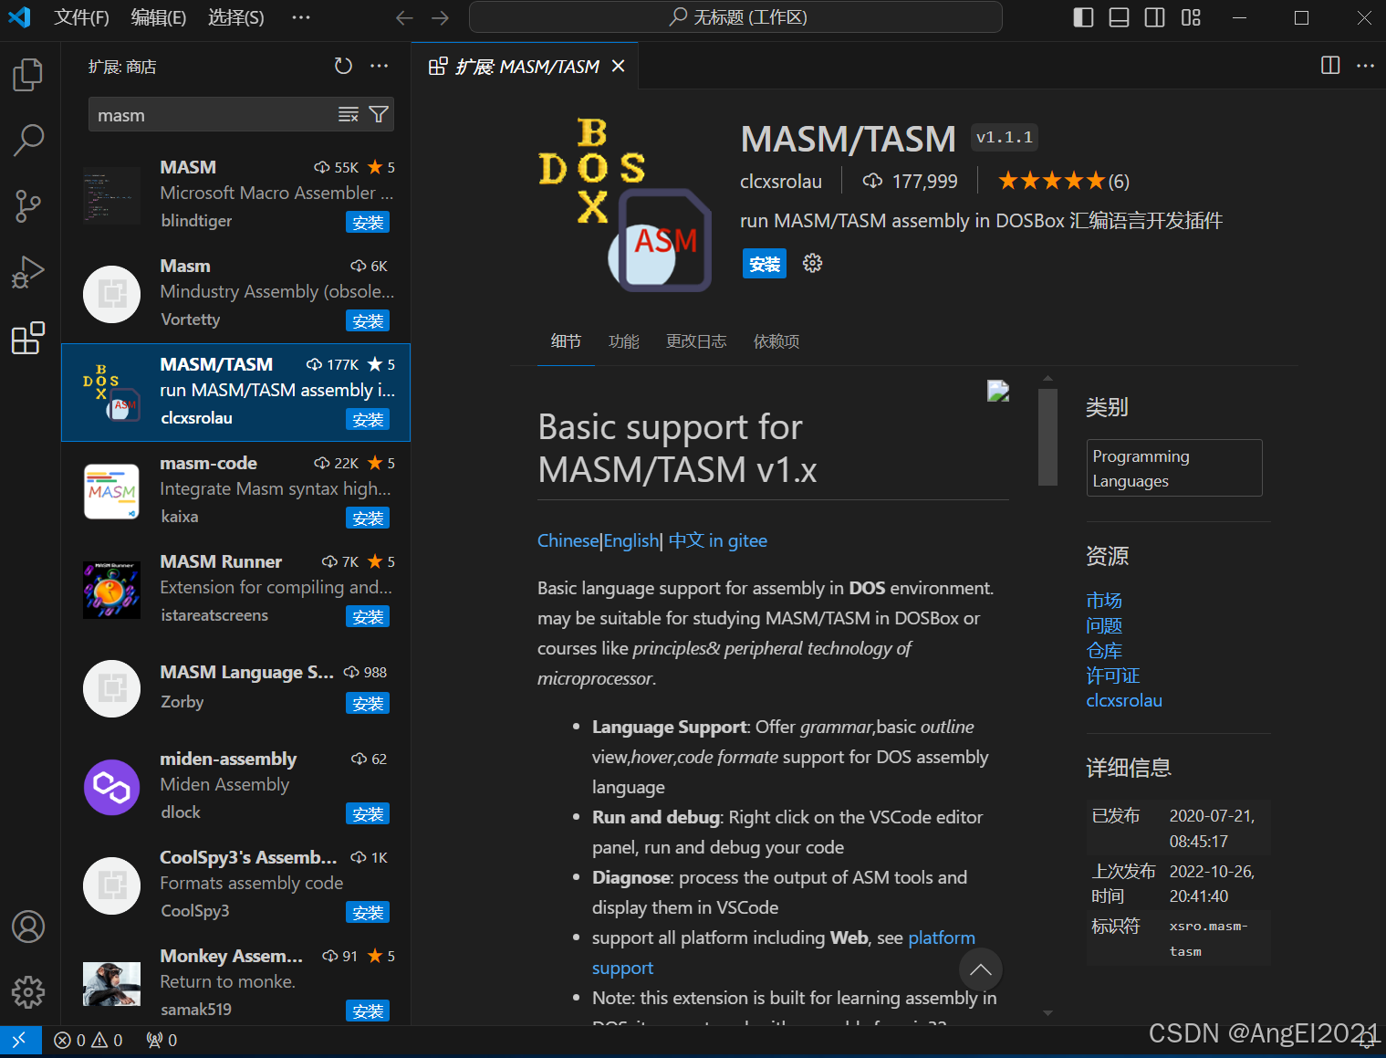
Task: Open the Run and Debug view
Action: point(28,272)
